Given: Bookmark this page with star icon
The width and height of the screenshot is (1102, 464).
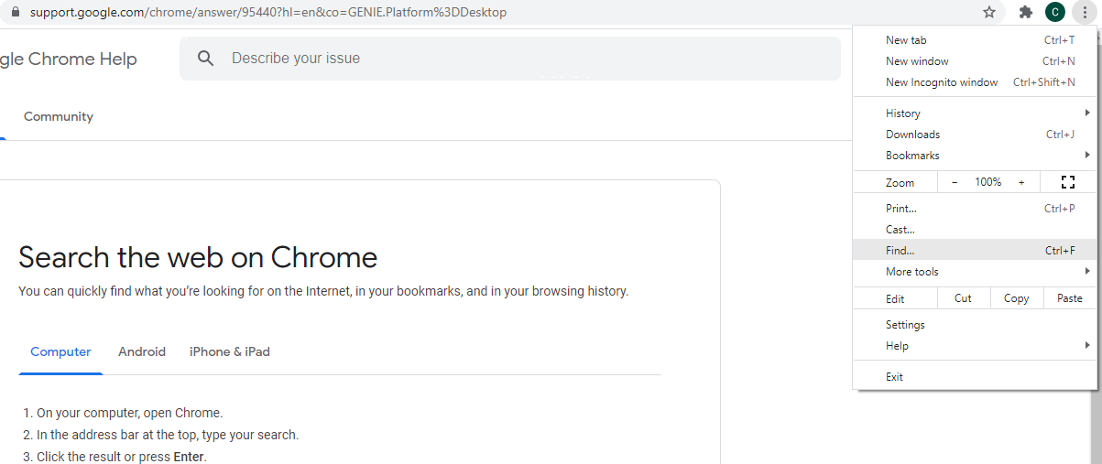Looking at the screenshot, I should (x=989, y=12).
